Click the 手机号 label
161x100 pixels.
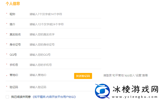(x=14, y=65)
